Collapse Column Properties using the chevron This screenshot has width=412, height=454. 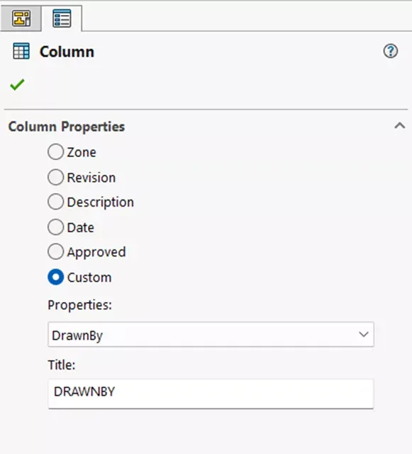[399, 126]
